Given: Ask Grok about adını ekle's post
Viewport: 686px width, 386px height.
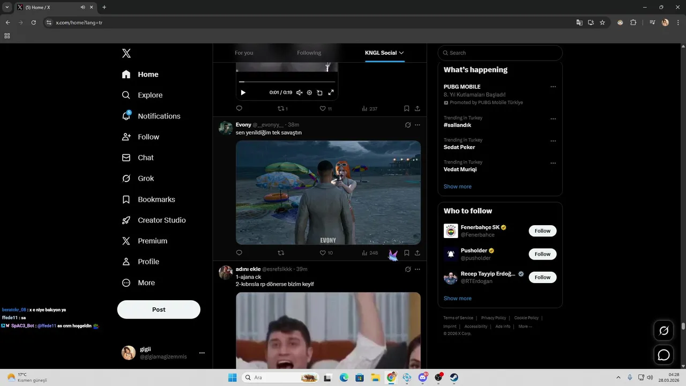Looking at the screenshot, I should click(x=408, y=269).
